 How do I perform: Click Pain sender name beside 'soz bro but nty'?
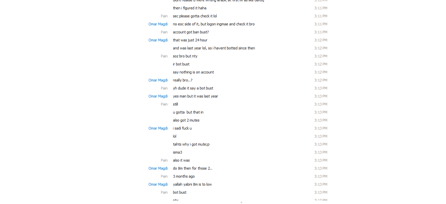[164, 56]
